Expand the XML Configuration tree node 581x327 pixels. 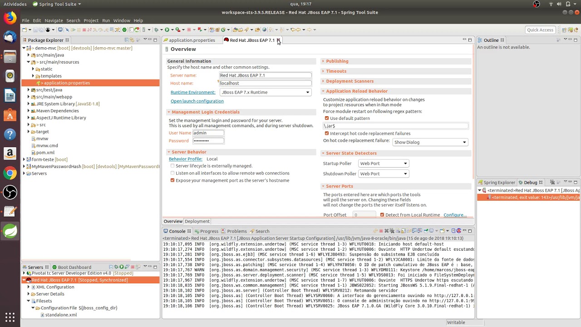tap(29, 287)
